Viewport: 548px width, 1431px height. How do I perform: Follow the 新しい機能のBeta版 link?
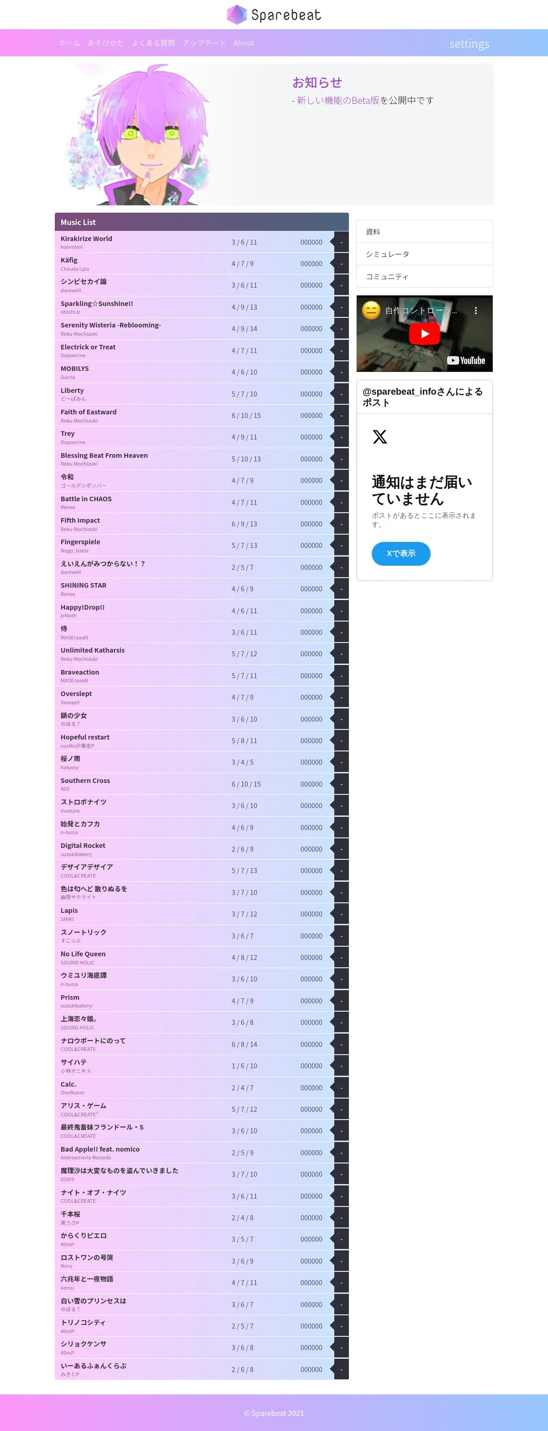pos(338,100)
